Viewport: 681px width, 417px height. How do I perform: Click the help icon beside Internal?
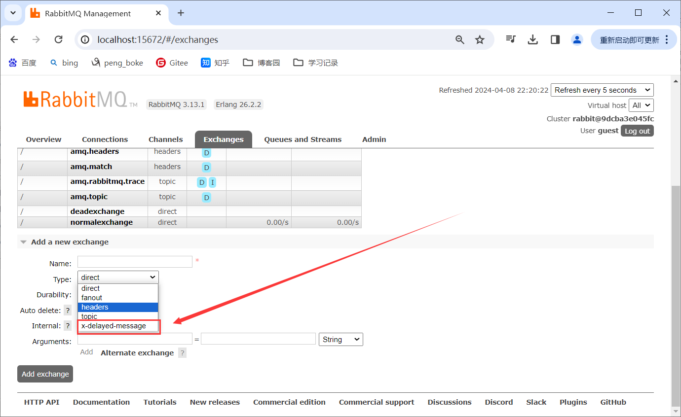pos(68,326)
